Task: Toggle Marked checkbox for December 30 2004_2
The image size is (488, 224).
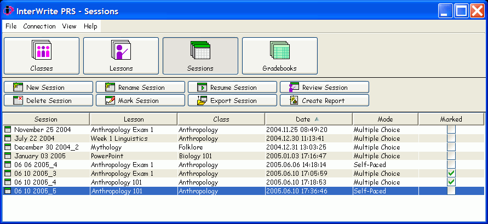Action: tap(451, 147)
